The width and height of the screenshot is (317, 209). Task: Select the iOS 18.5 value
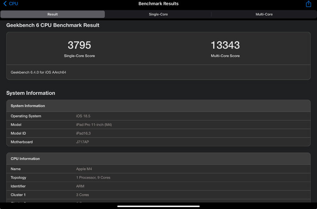[83, 116]
